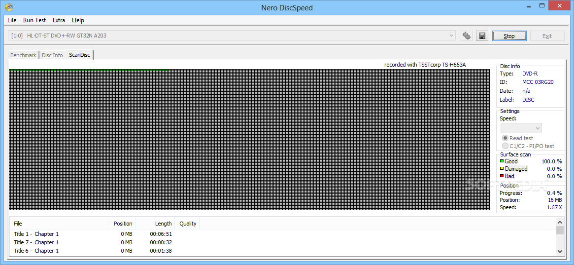Click the disc ID value MCC 03RG20
The image size is (574, 265).
pyautogui.click(x=538, y=82)
